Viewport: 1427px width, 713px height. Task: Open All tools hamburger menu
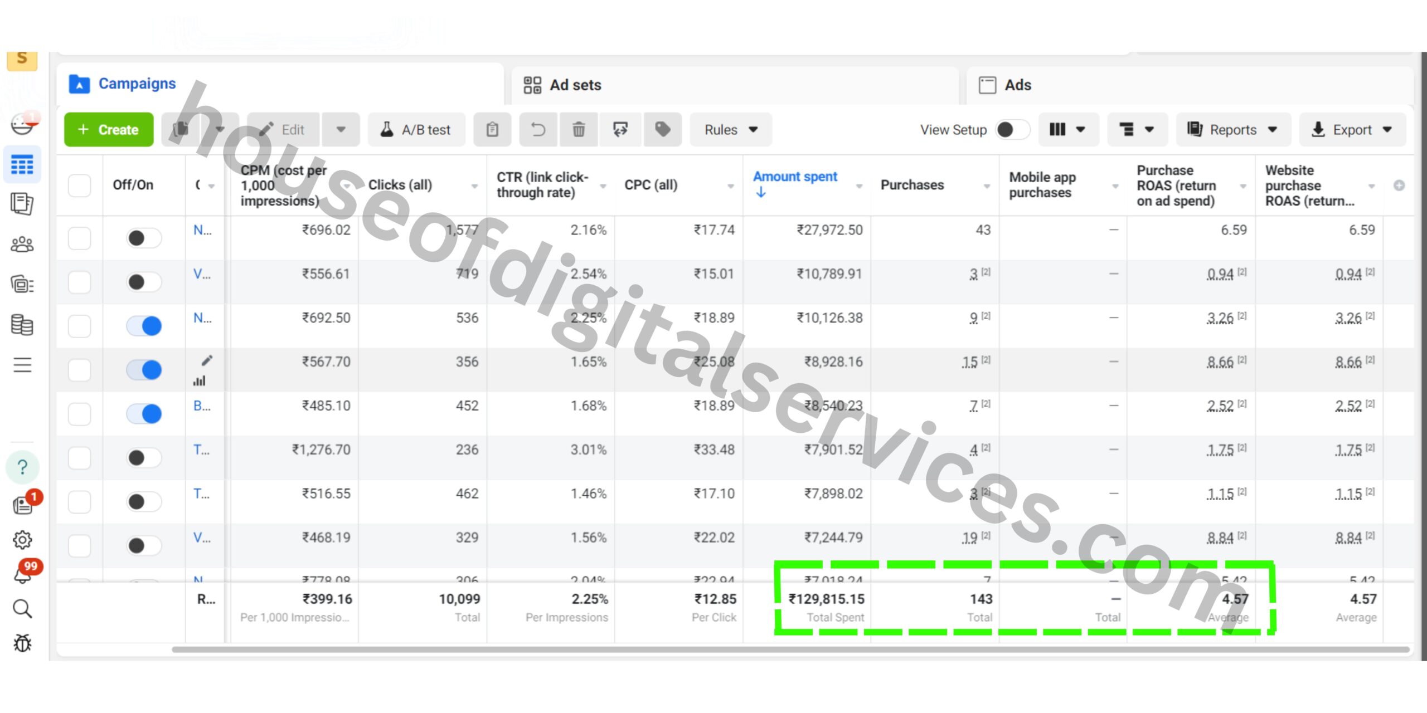click(22, 365)
